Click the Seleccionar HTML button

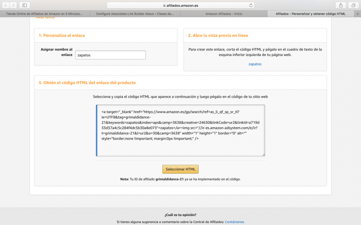(x=180, y=169)
